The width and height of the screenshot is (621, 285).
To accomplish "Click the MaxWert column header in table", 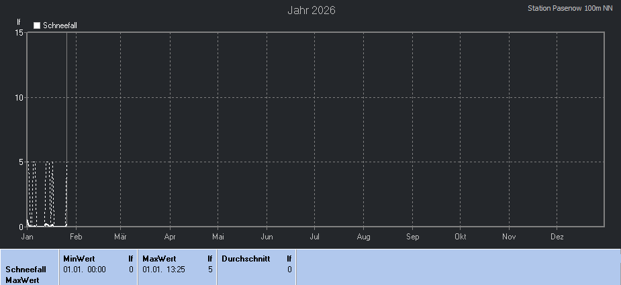I will [158, 258].
